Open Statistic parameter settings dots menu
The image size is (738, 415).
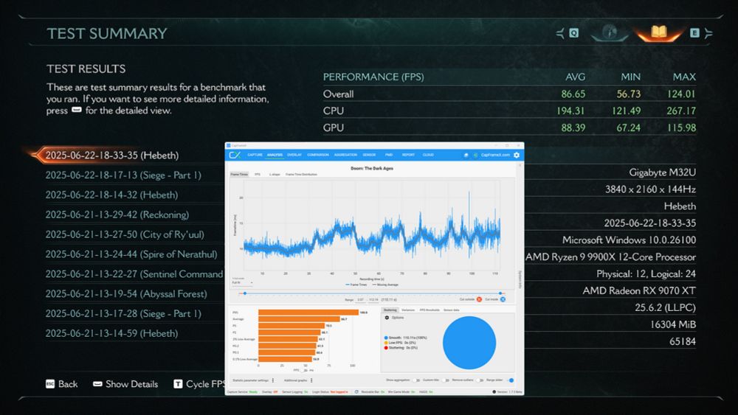point(273,380)
